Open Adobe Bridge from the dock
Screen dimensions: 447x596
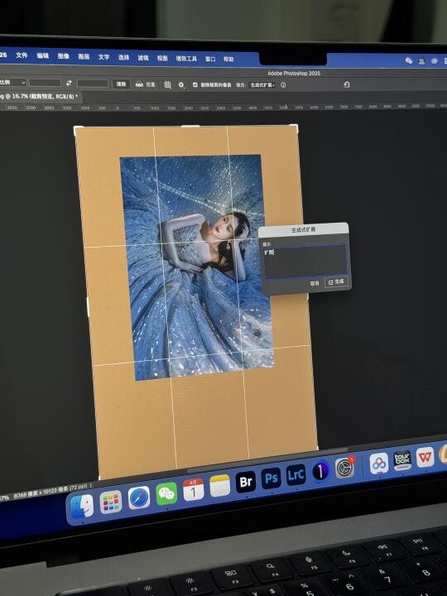pyautogui.click(x=246, y=482)
